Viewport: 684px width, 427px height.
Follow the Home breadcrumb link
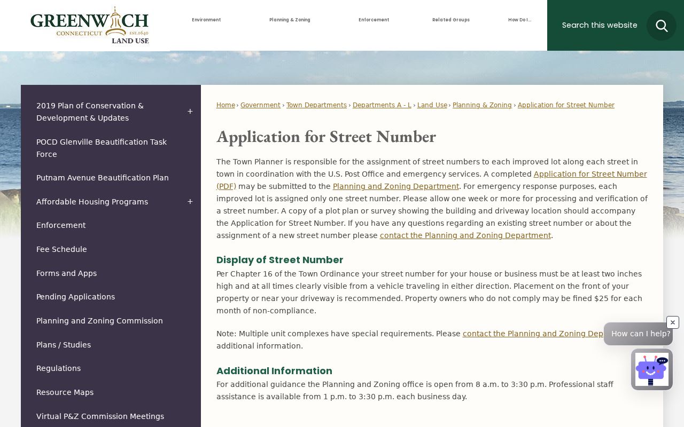point(226,105)
